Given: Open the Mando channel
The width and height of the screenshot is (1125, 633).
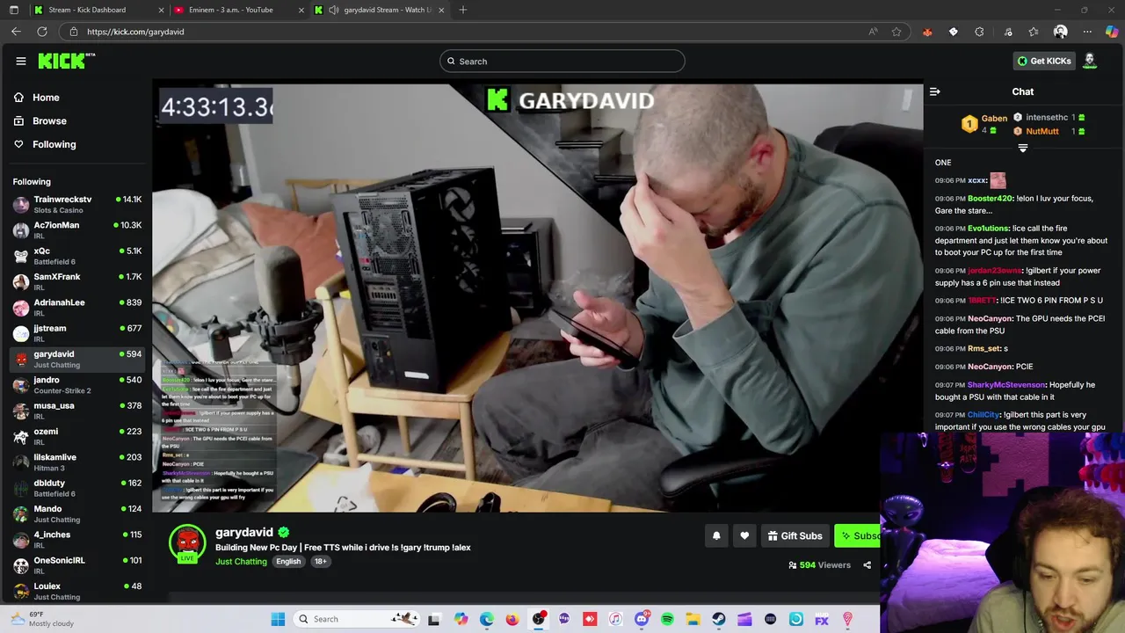Looking at the screenshot, I should click(x=76, y=513).
